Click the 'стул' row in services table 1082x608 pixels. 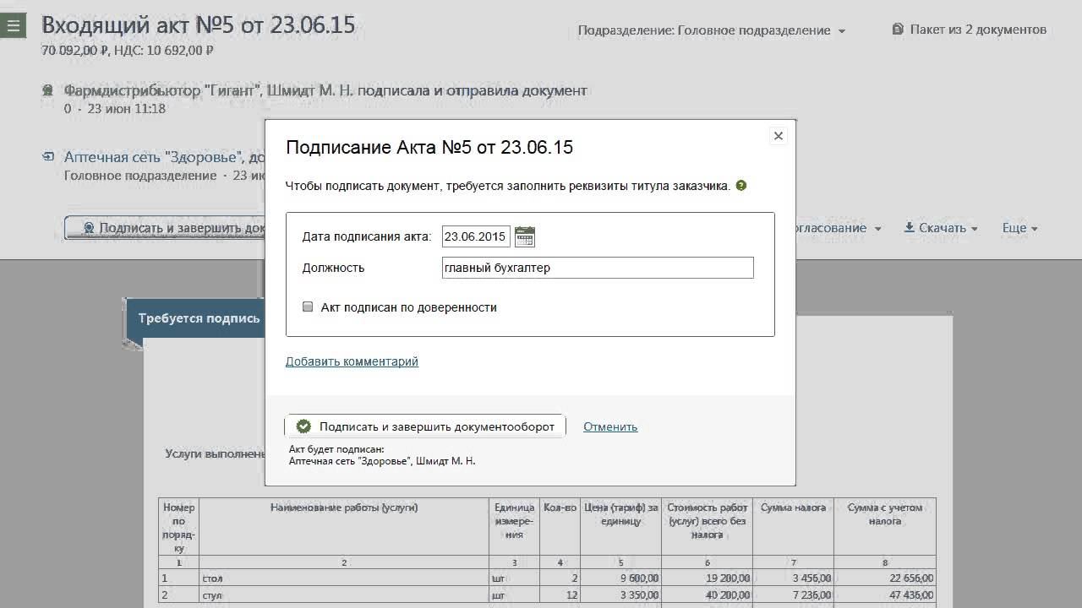tap(547, 595)
